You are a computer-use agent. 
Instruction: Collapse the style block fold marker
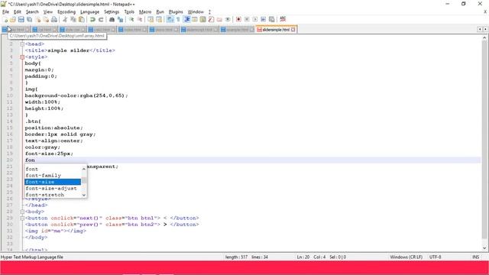click(x=22, y=57)
